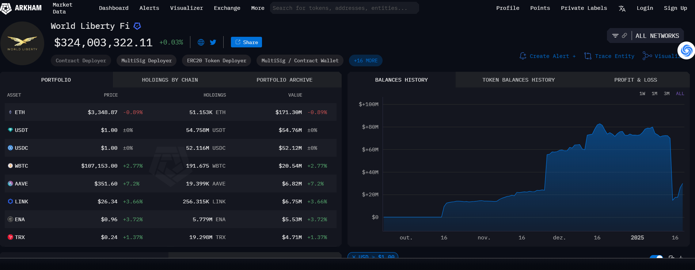
Task: Click the total balance $324,003,322.11
Action: [103, 43]
